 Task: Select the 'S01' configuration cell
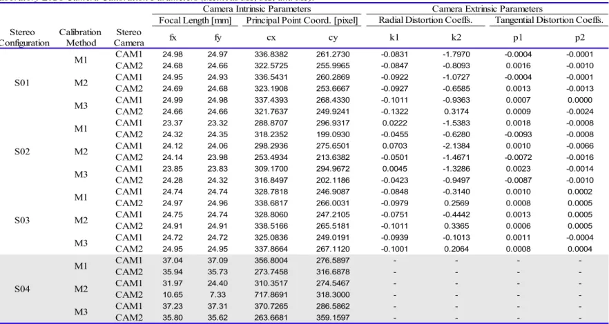coord(23,83)
